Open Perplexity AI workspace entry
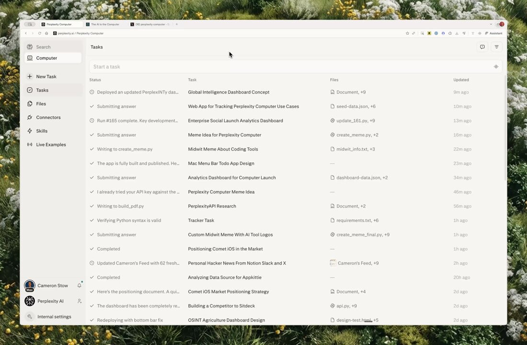 click(x=44, y=301)
